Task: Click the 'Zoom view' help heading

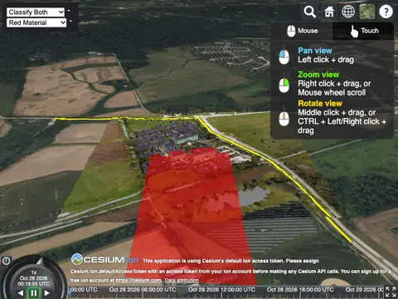Action: (x=318, y=75)
